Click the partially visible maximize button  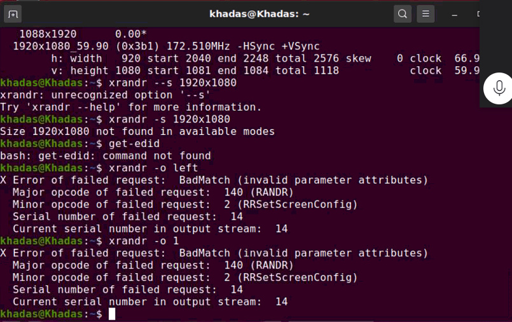coord(478,14)
